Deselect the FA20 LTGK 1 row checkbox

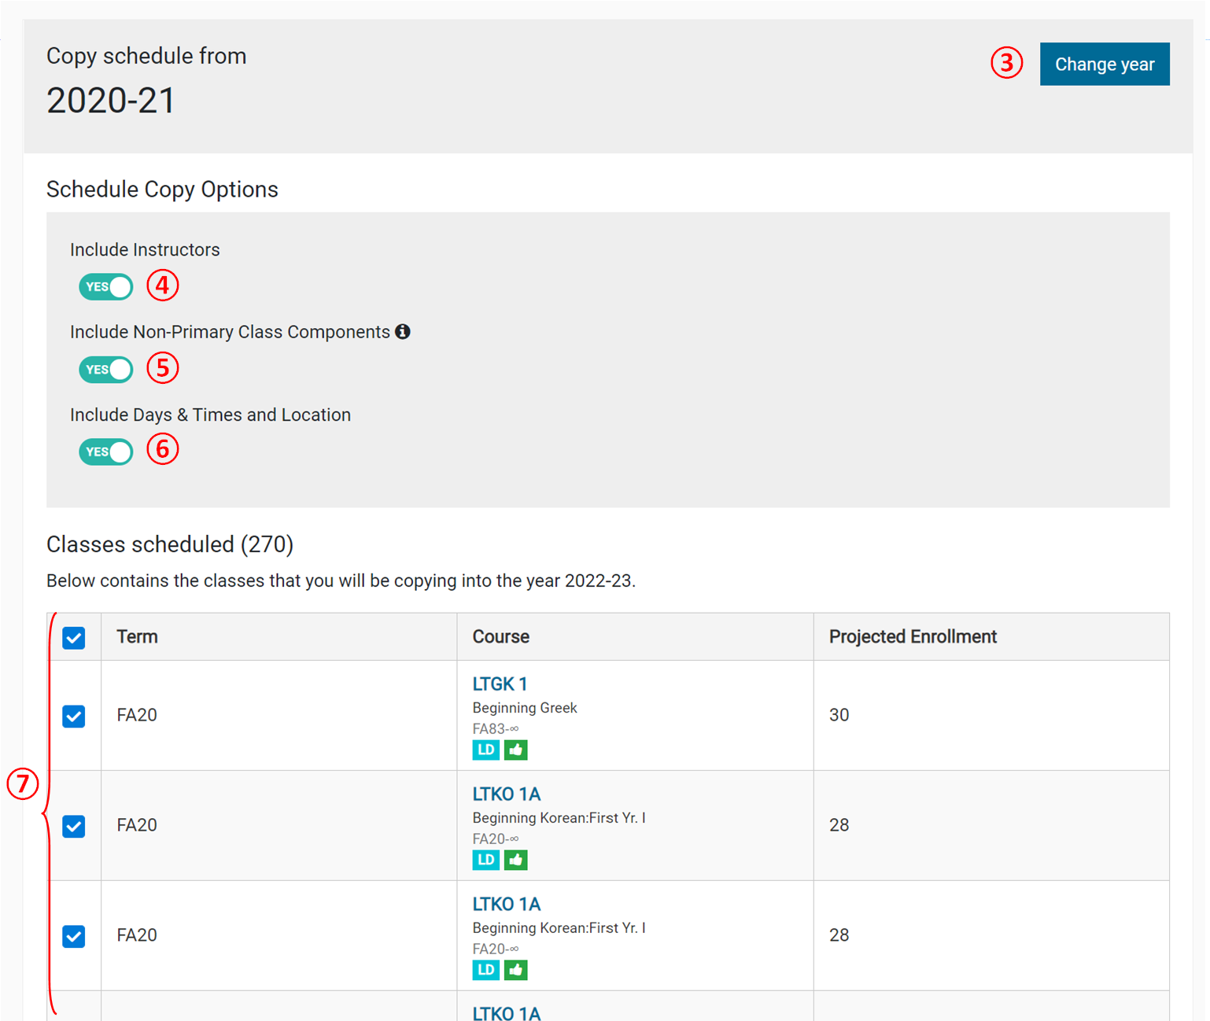(73, 716)
